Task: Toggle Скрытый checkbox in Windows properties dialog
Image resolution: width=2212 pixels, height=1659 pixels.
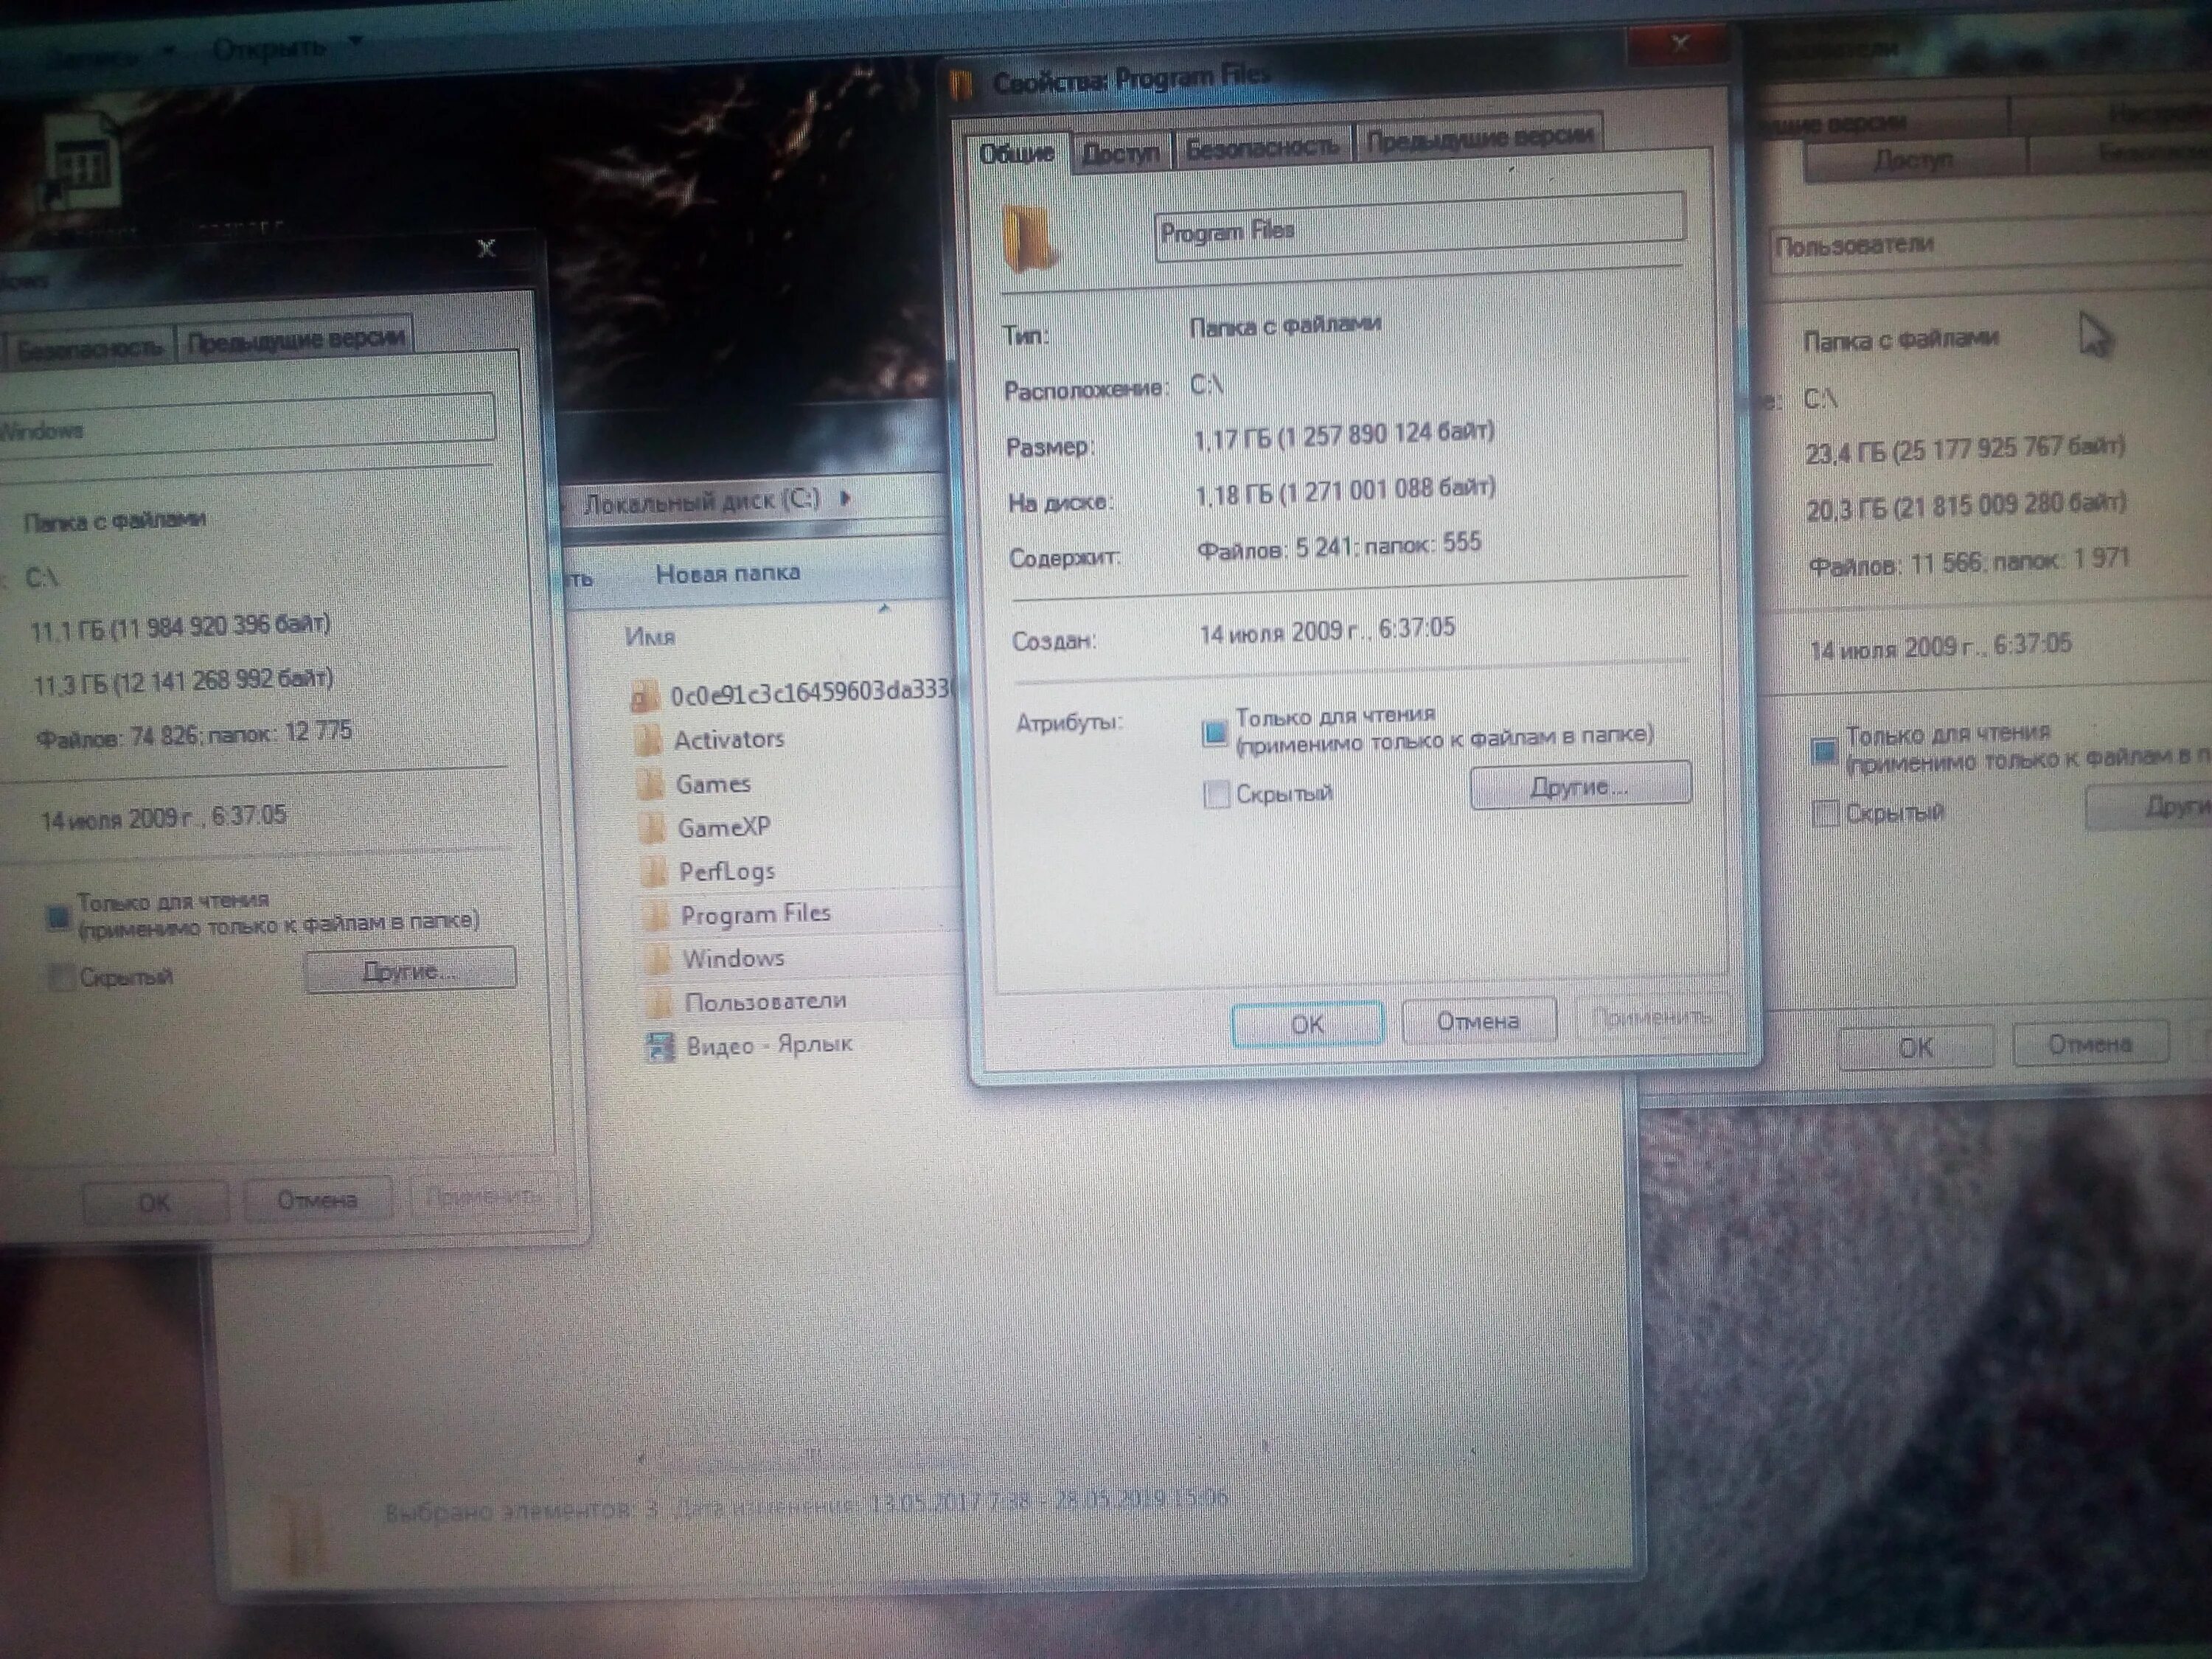Action: 62,977
